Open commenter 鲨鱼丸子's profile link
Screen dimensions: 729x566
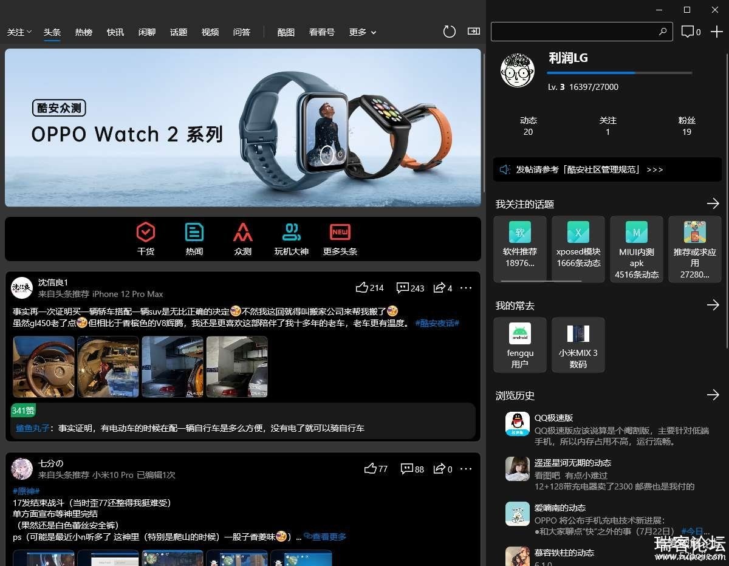(x=32, y=428)
